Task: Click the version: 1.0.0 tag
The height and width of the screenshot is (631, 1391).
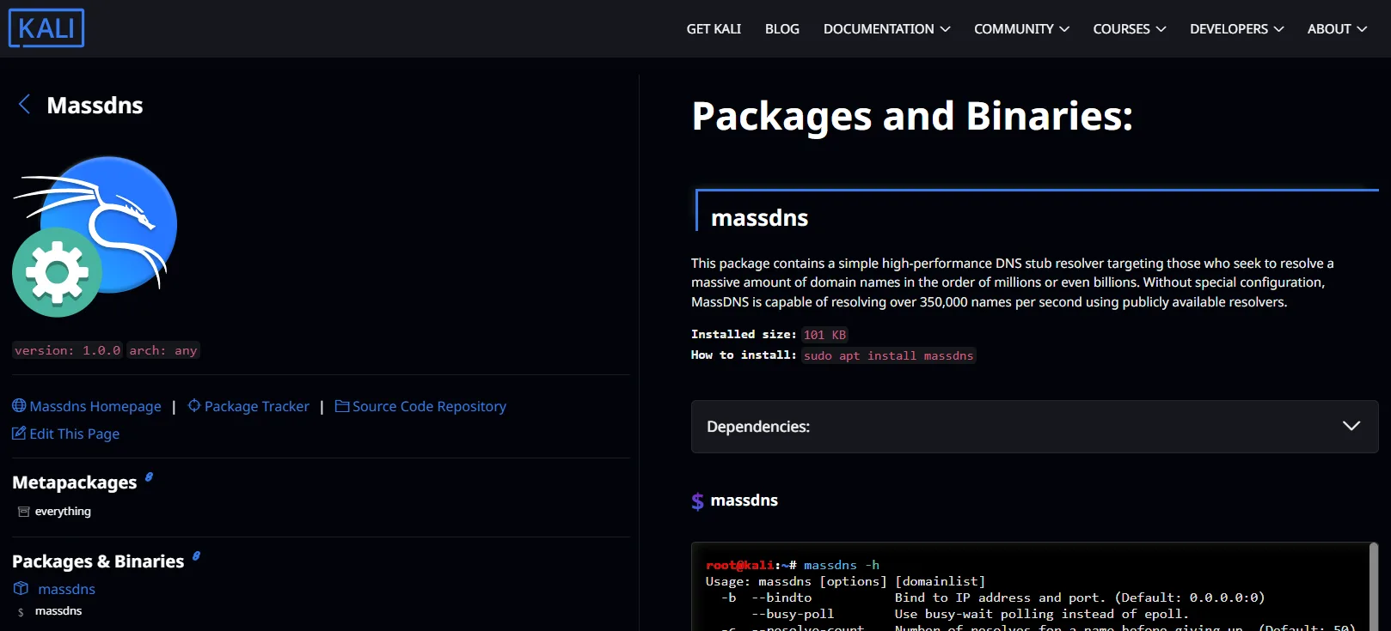Action: pyautogui.click(x=67, y=350)
